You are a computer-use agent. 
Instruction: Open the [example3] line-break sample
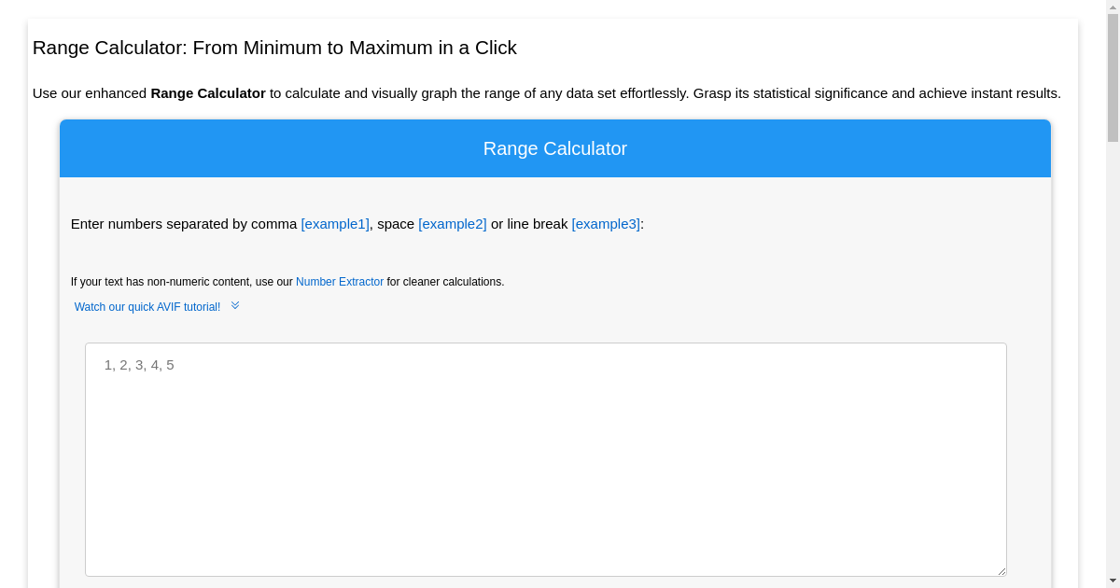click(x=605, y=224)
